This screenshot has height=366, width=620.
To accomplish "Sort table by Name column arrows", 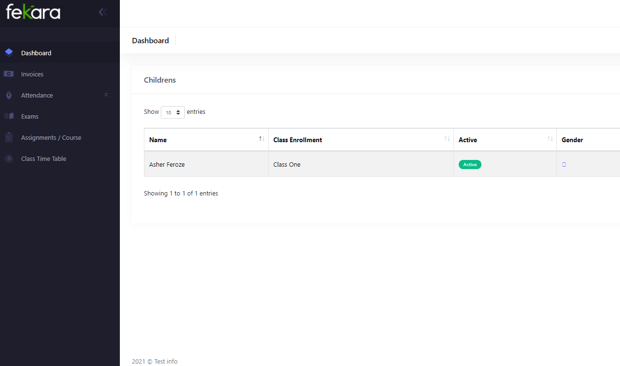I will click(261, 139).
